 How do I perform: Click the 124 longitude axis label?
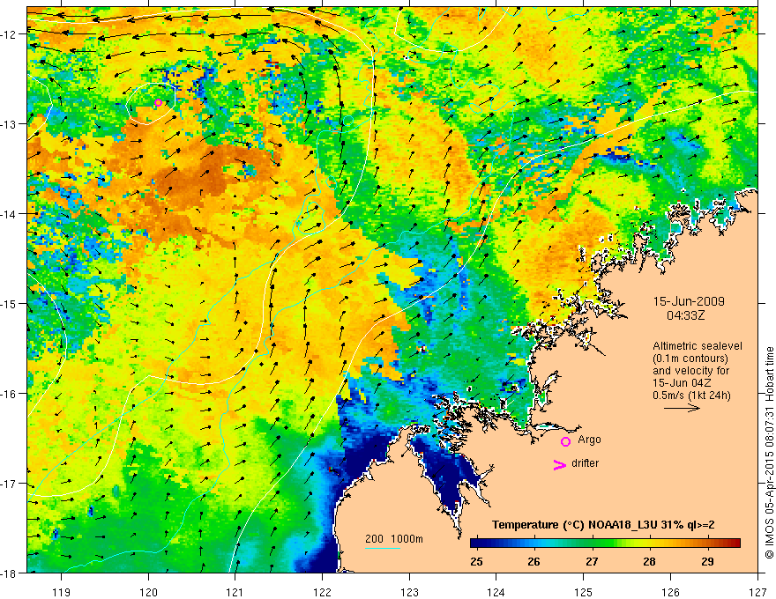click(x=496, y=592)
